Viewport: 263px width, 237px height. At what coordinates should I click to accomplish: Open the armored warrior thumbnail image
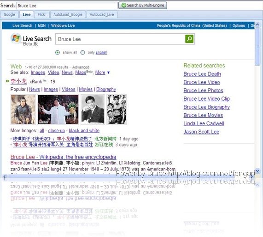coord(23,109)
